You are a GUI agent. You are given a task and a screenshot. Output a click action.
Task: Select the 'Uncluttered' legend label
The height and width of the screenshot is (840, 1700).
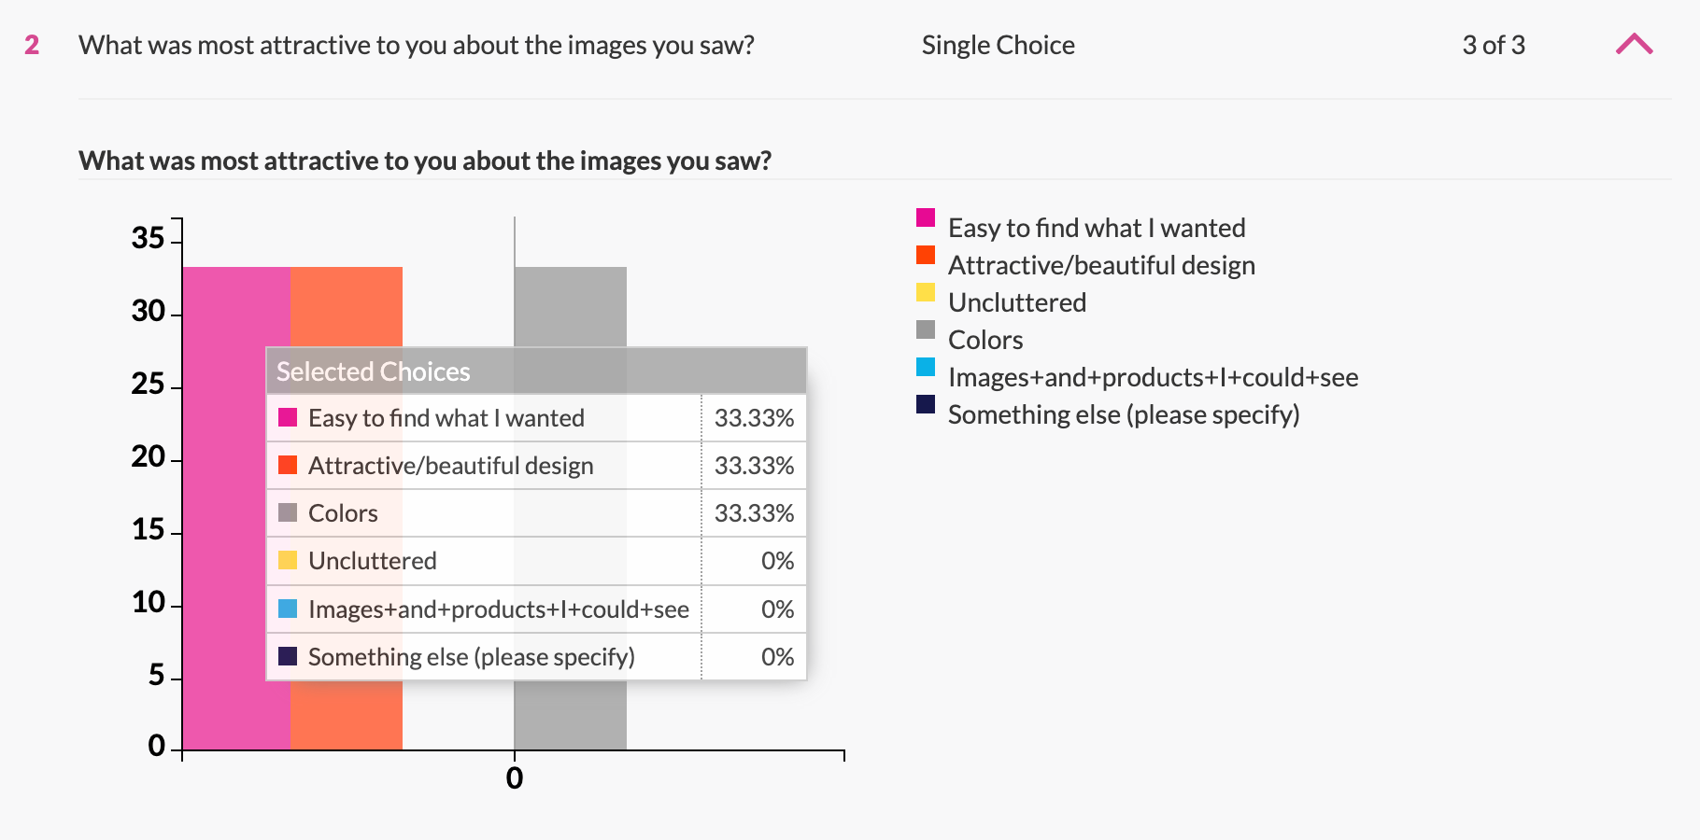coord(1017,302)
